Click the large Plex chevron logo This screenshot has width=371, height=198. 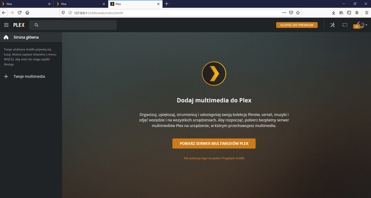[214, 74]
